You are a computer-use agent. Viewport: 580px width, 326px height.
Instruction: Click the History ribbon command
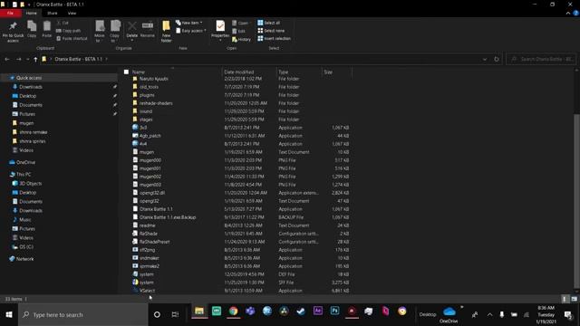tap(242, 39)
